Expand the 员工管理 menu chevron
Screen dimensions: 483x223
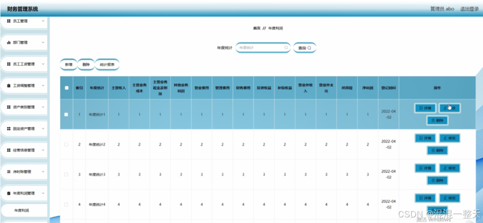pos(43,21)
